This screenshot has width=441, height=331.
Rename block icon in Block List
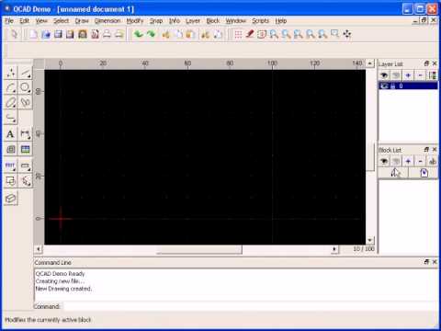click(x=432, y=161)
